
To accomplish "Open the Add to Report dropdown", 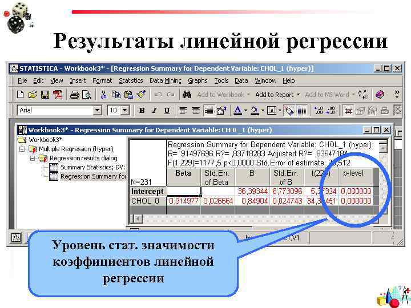I will [298, 95].
